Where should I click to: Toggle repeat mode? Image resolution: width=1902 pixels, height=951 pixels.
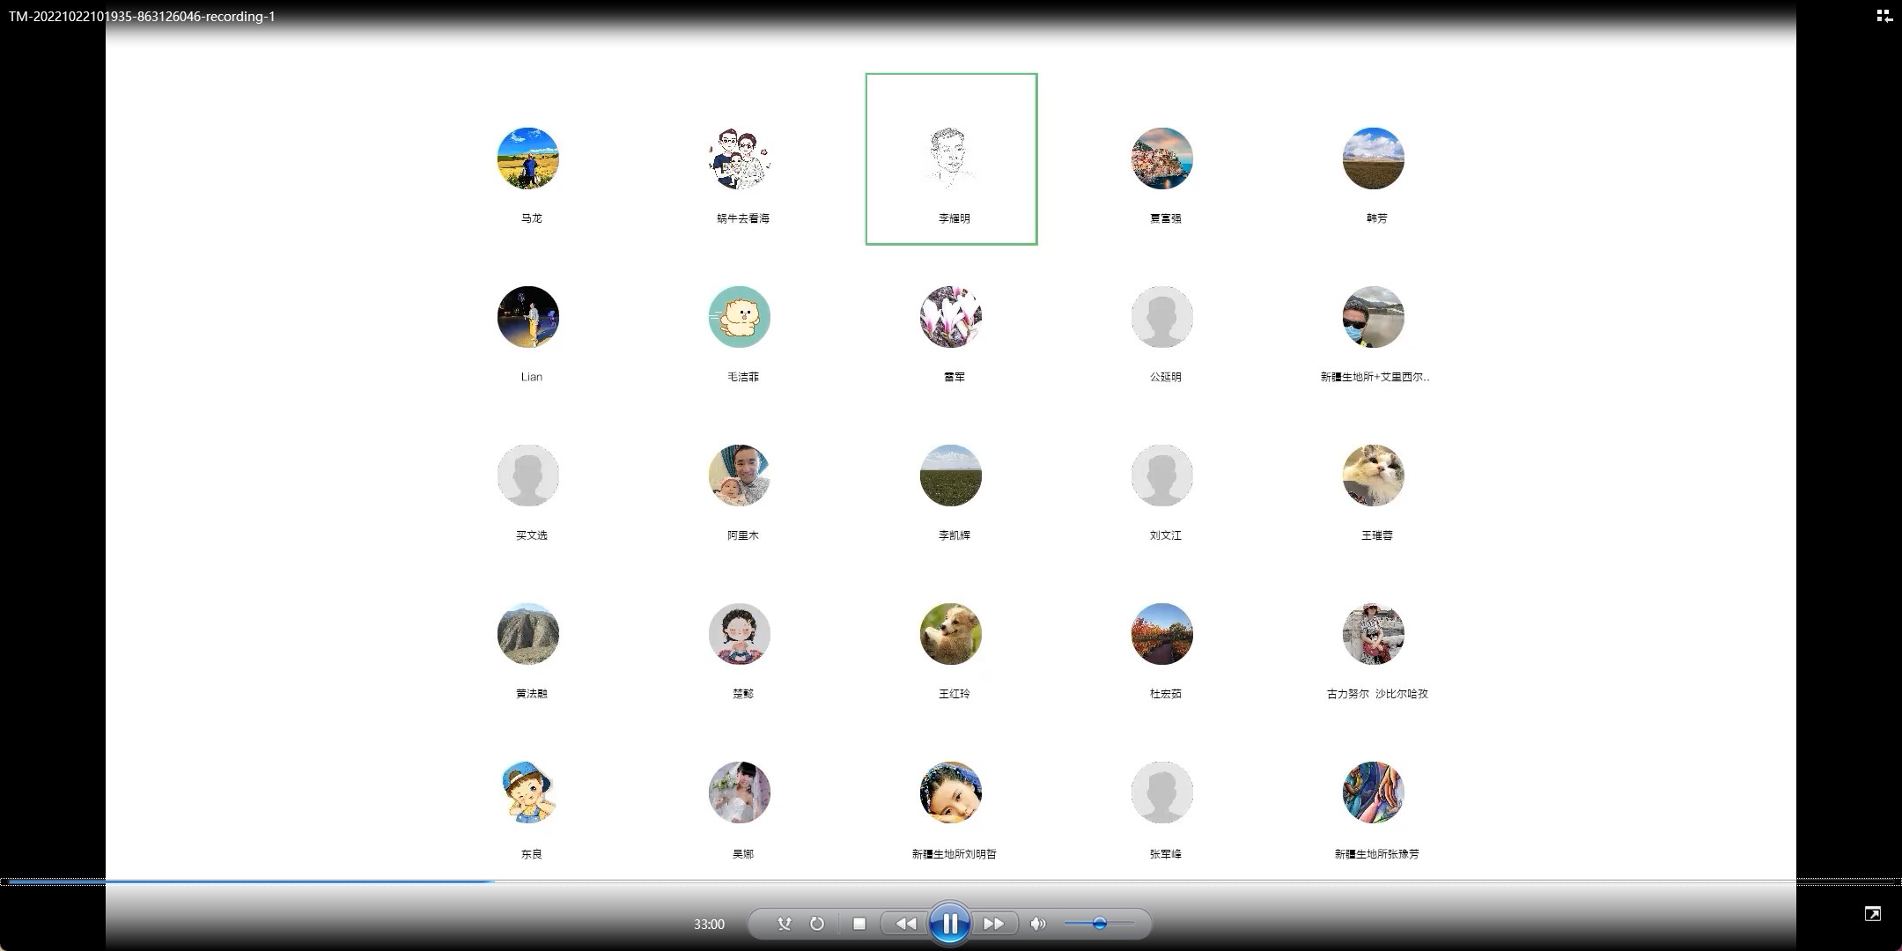817,924
